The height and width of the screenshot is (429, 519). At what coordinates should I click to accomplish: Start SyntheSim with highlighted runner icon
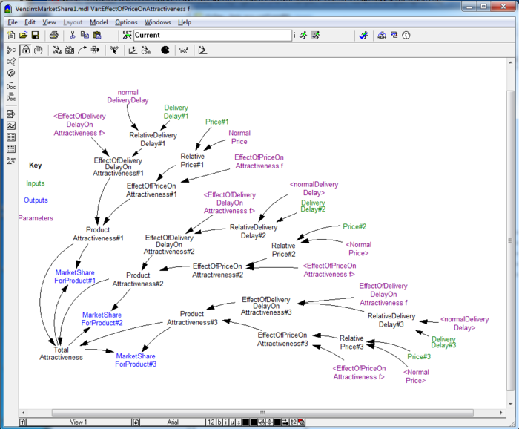315,35
